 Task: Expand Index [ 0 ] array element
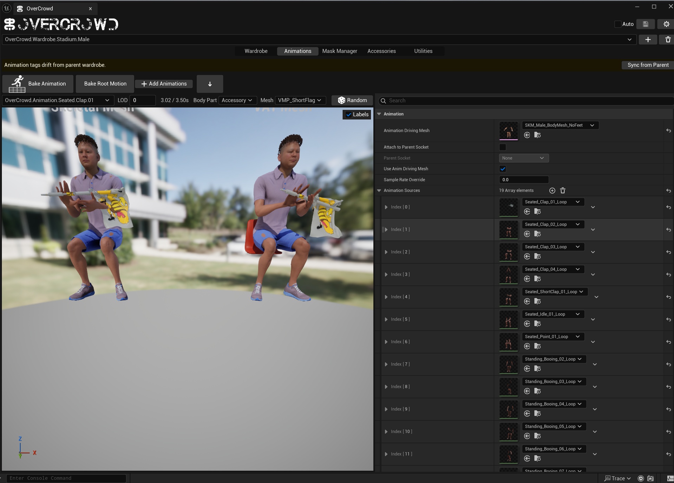pyautogui.click(x=386, y=207)
